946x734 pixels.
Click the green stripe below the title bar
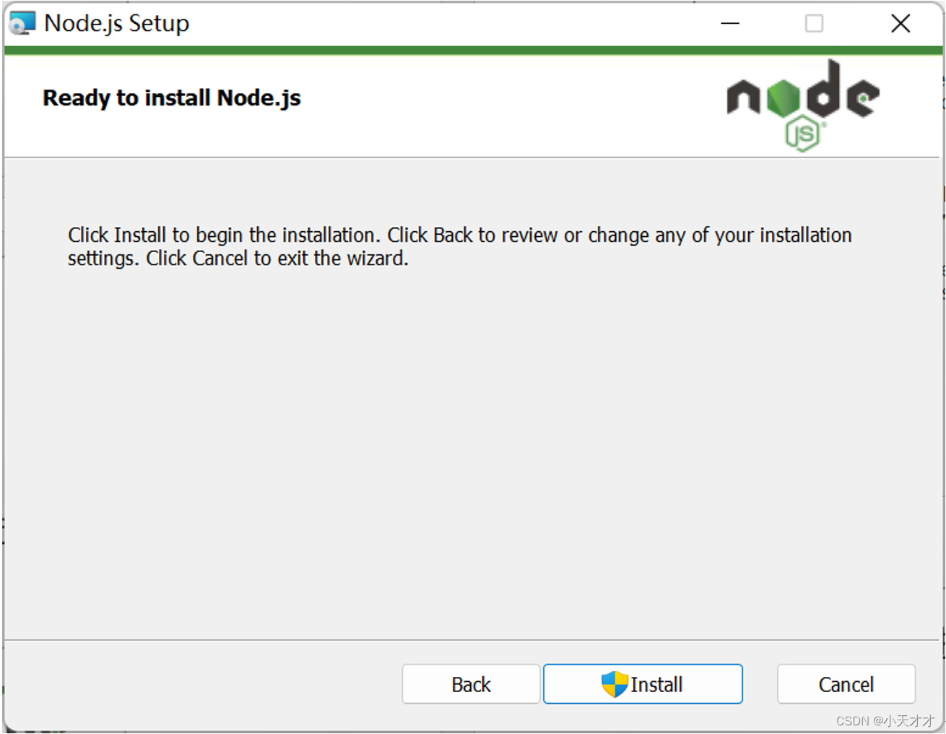click(x=473, y=51)
